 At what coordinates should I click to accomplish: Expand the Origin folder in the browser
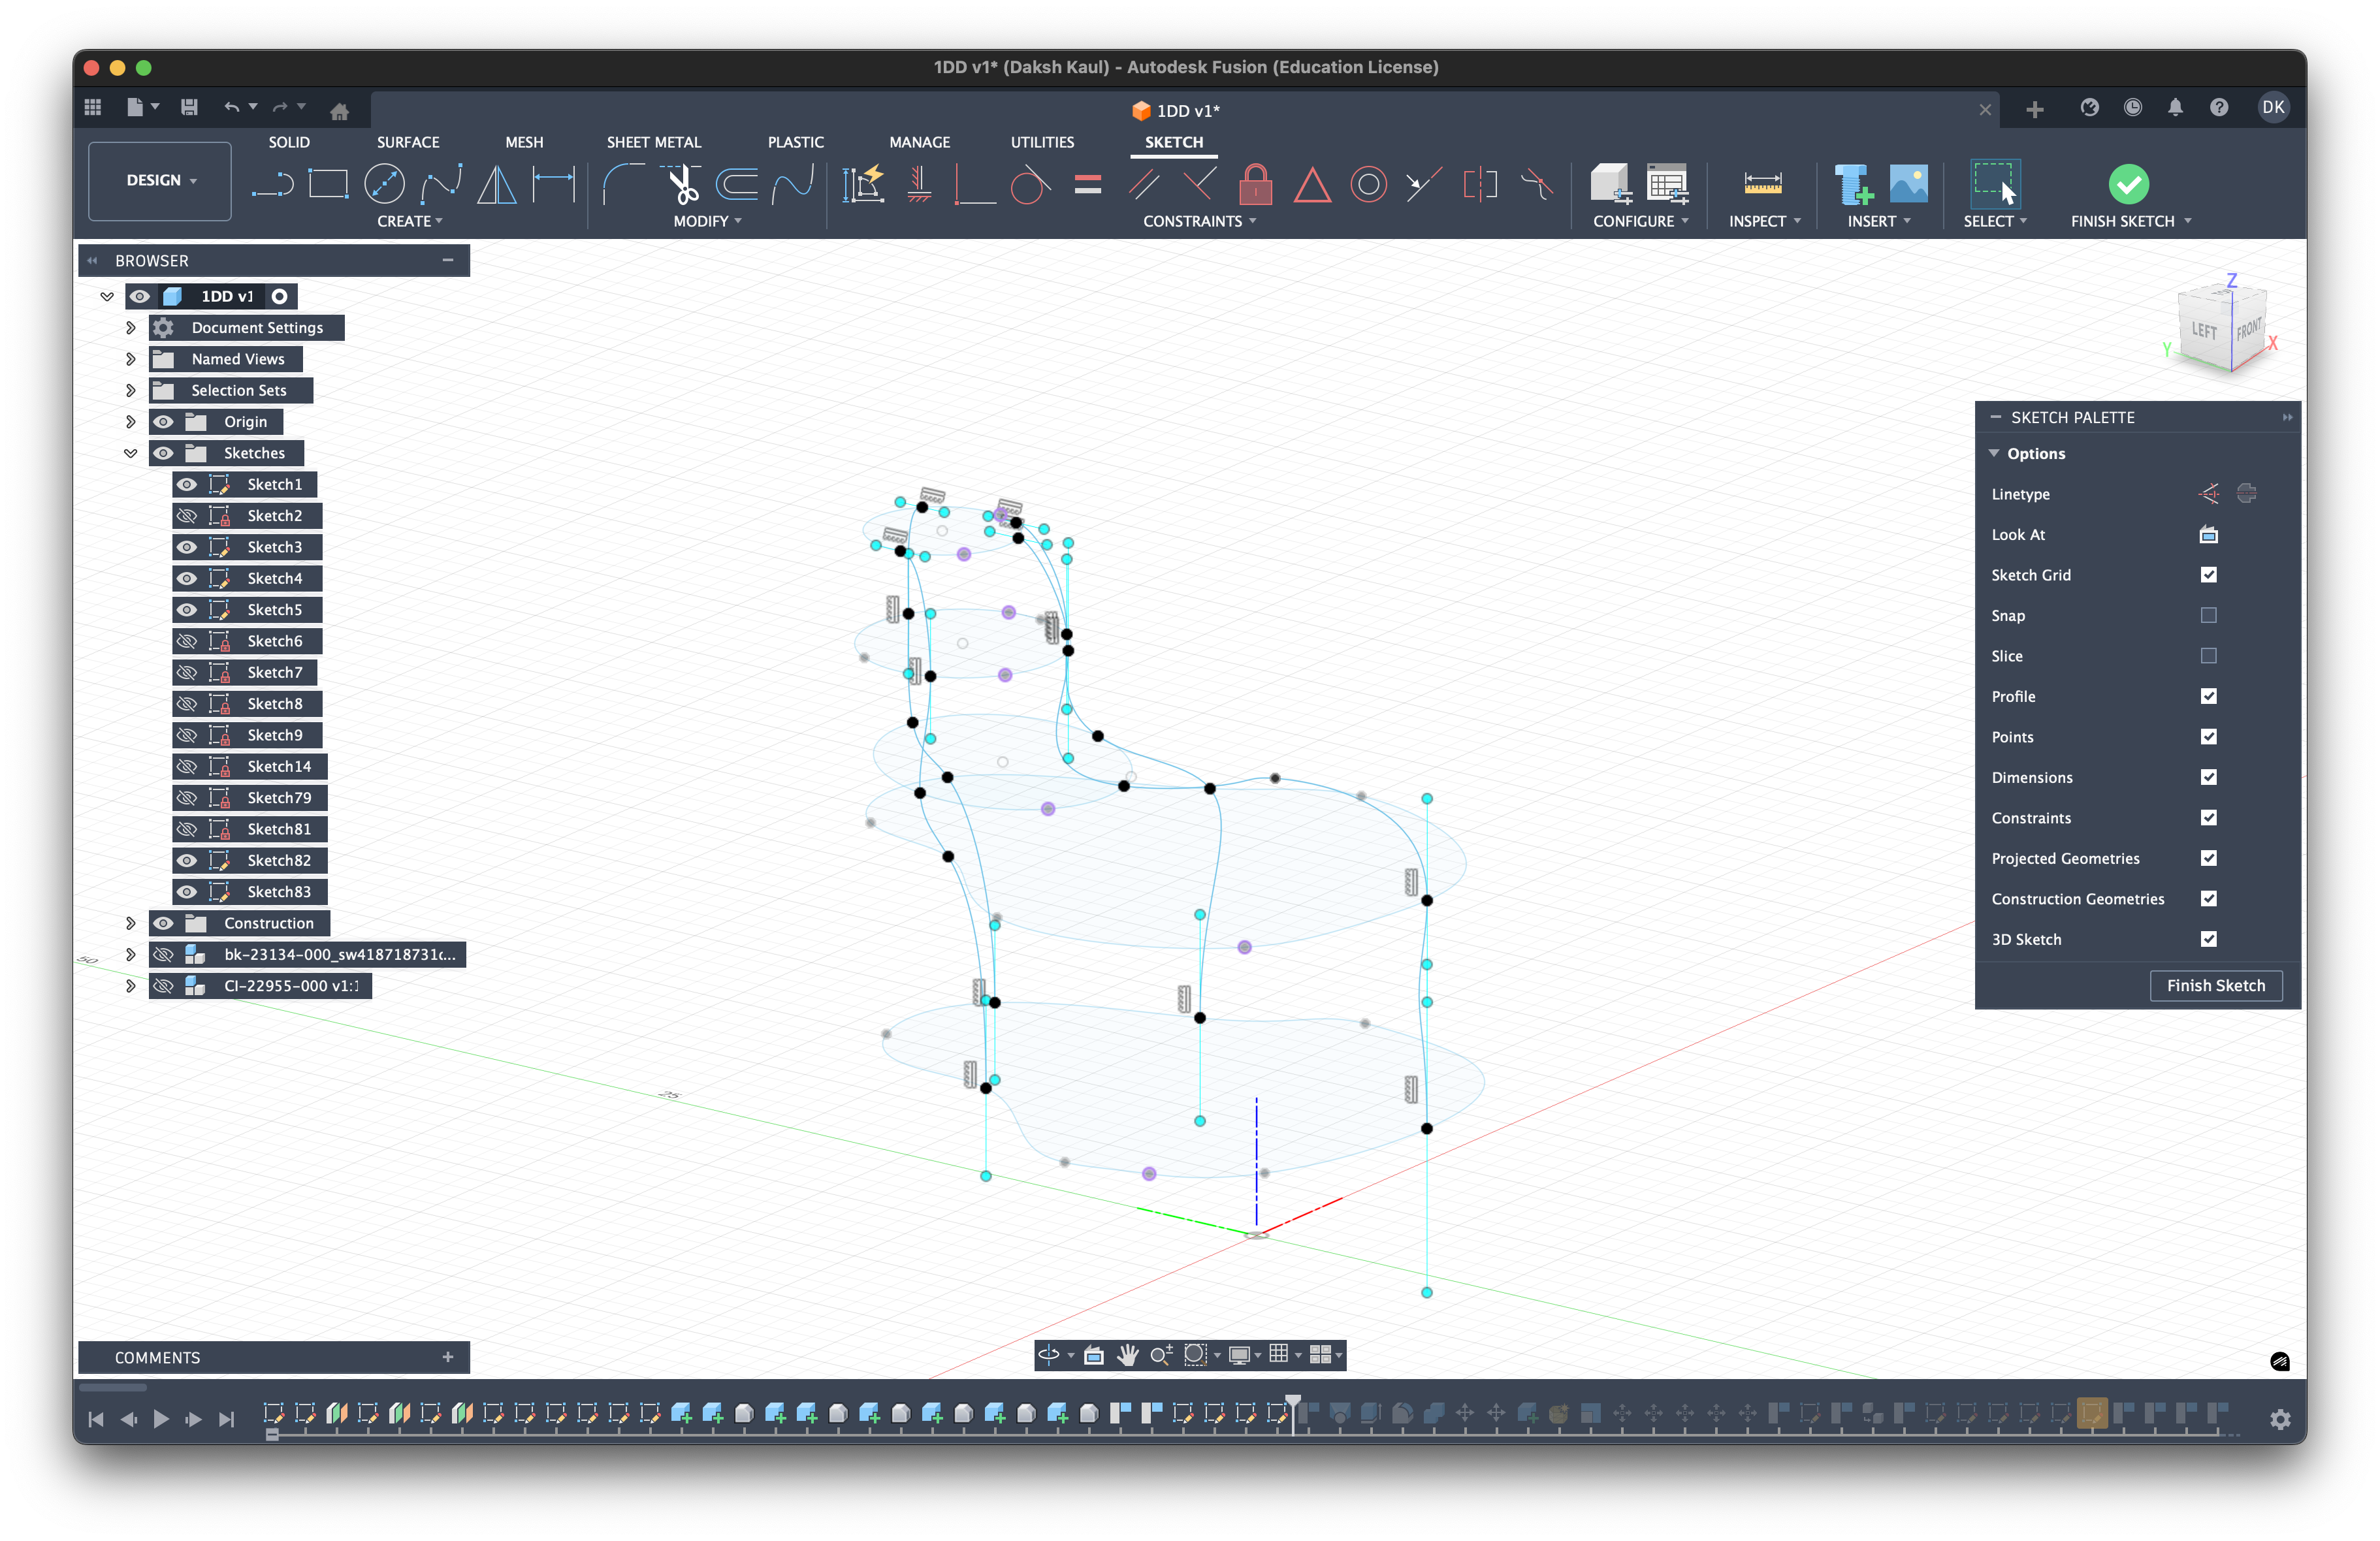click(x=131, y=421)
